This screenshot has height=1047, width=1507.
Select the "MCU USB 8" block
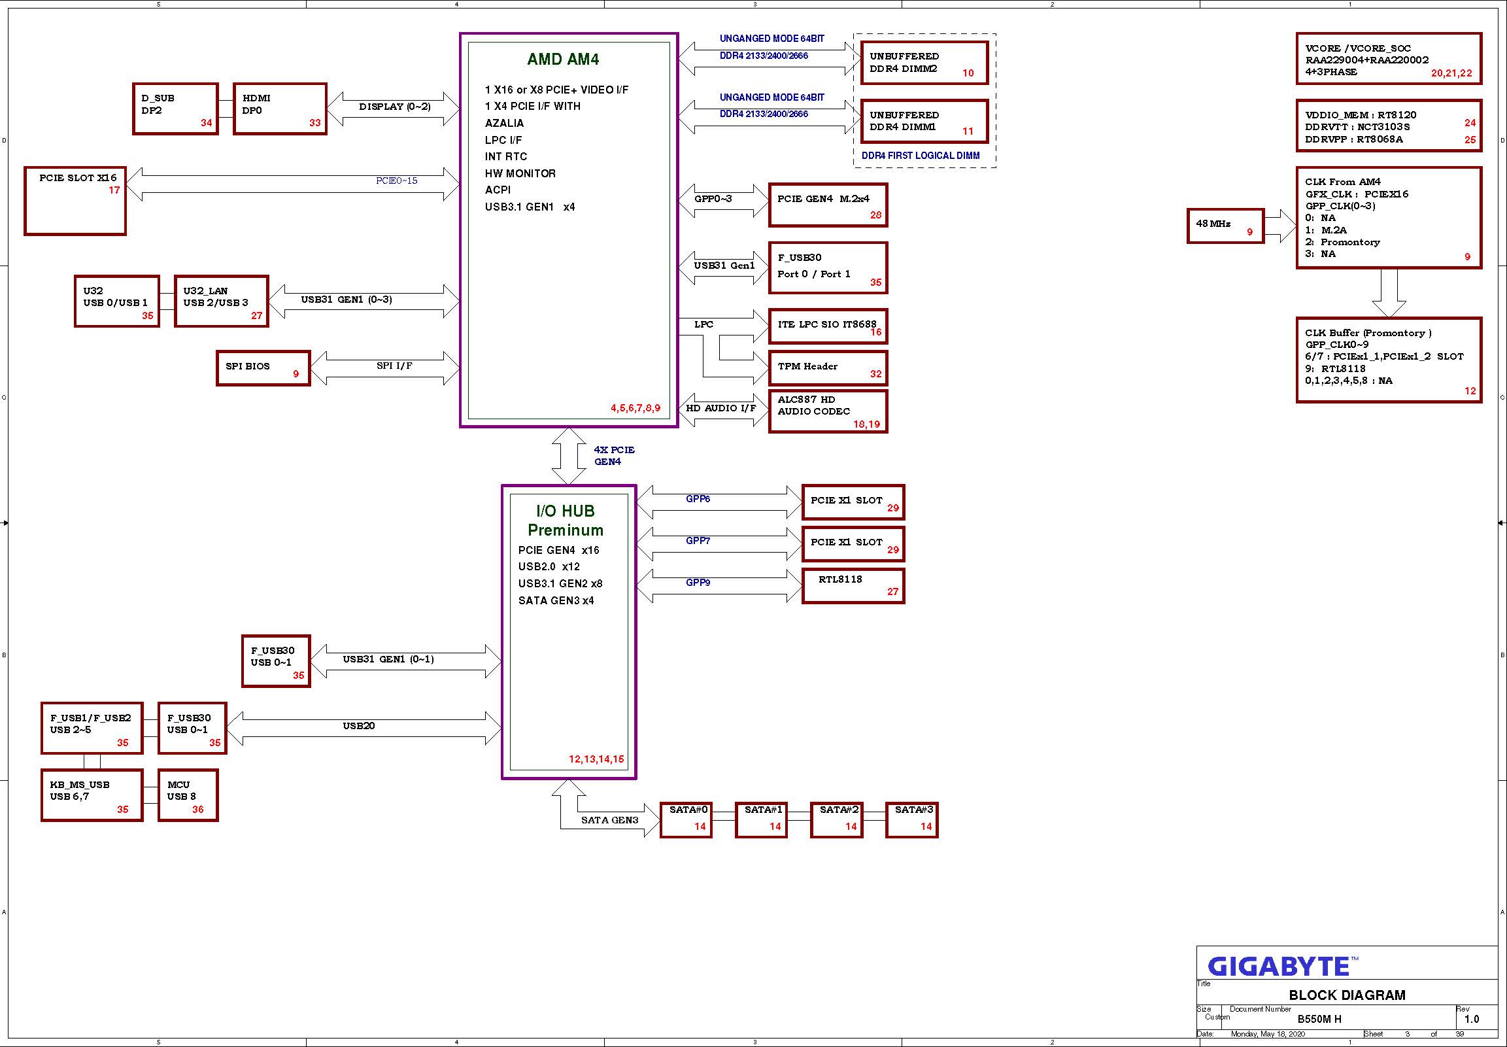click(188, 795)
